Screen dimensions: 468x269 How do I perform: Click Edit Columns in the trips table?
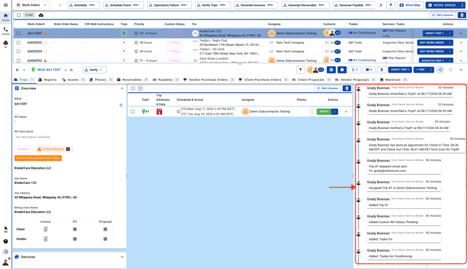[x=328, y=89]
